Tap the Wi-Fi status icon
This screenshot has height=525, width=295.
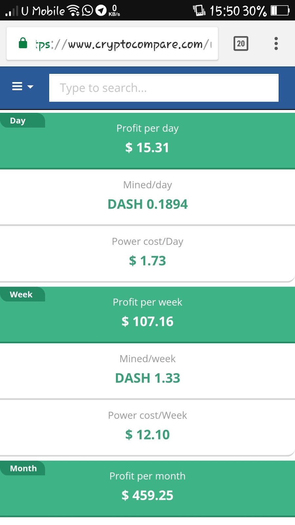73,10
